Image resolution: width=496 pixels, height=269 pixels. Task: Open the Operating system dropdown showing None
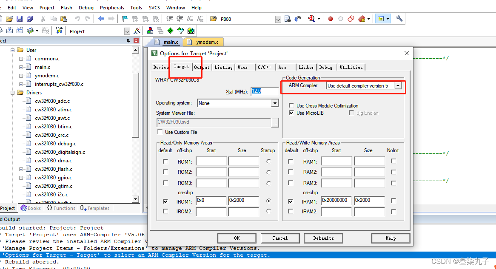275,103
